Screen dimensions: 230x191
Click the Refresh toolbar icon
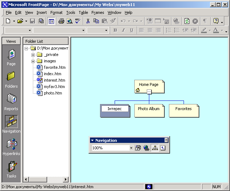(x=187, y=21)
